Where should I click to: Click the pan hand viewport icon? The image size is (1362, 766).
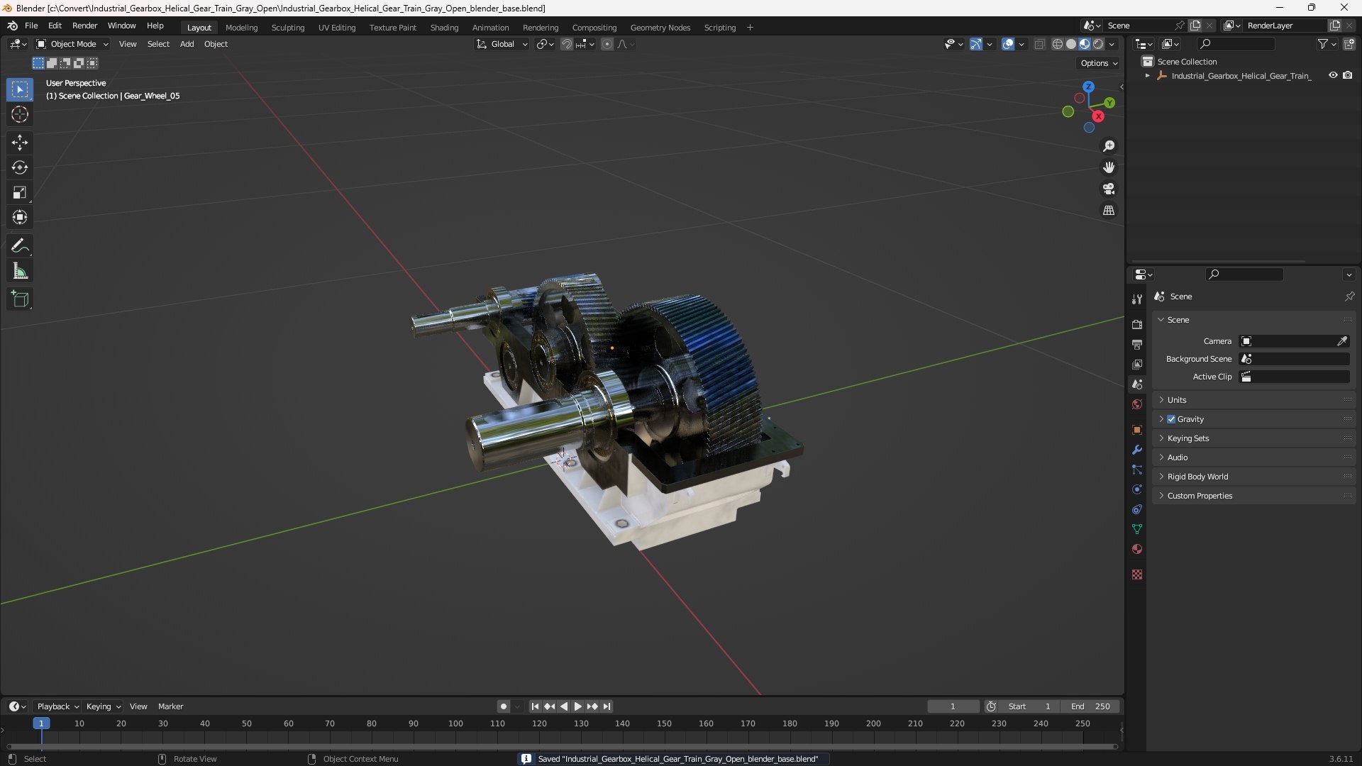point(1109,167)
